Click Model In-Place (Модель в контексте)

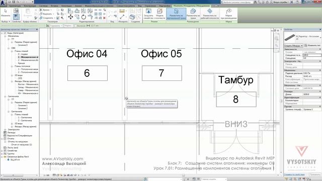(160, 14)
